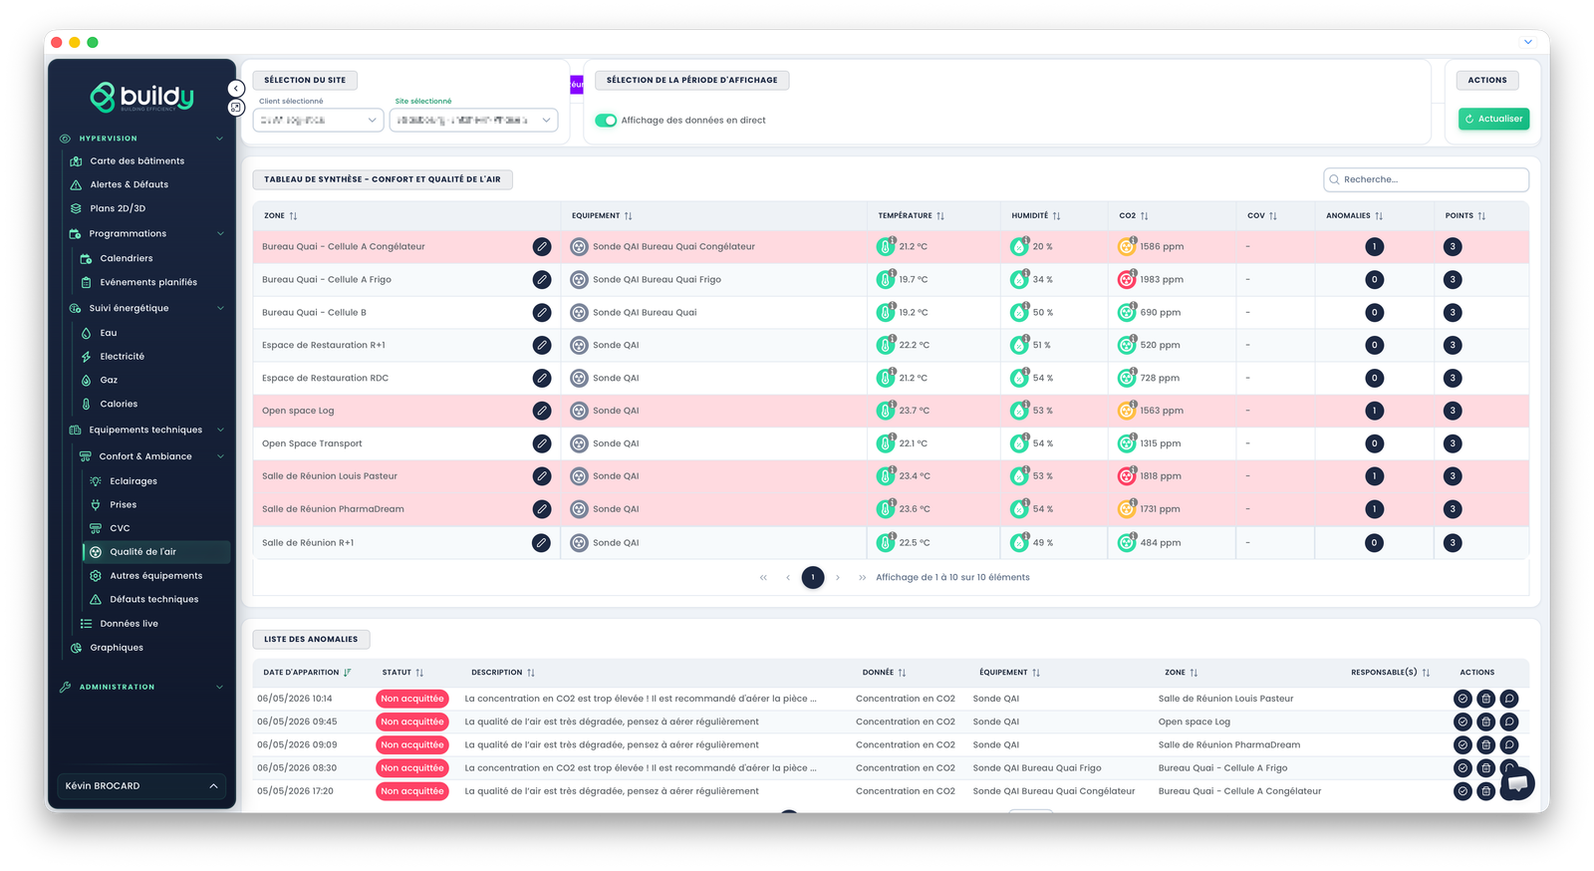This screenshot has height=871, width=1594.
Task: Open the top-right window chevron dropdown
Action: (x=1527, y=42)
